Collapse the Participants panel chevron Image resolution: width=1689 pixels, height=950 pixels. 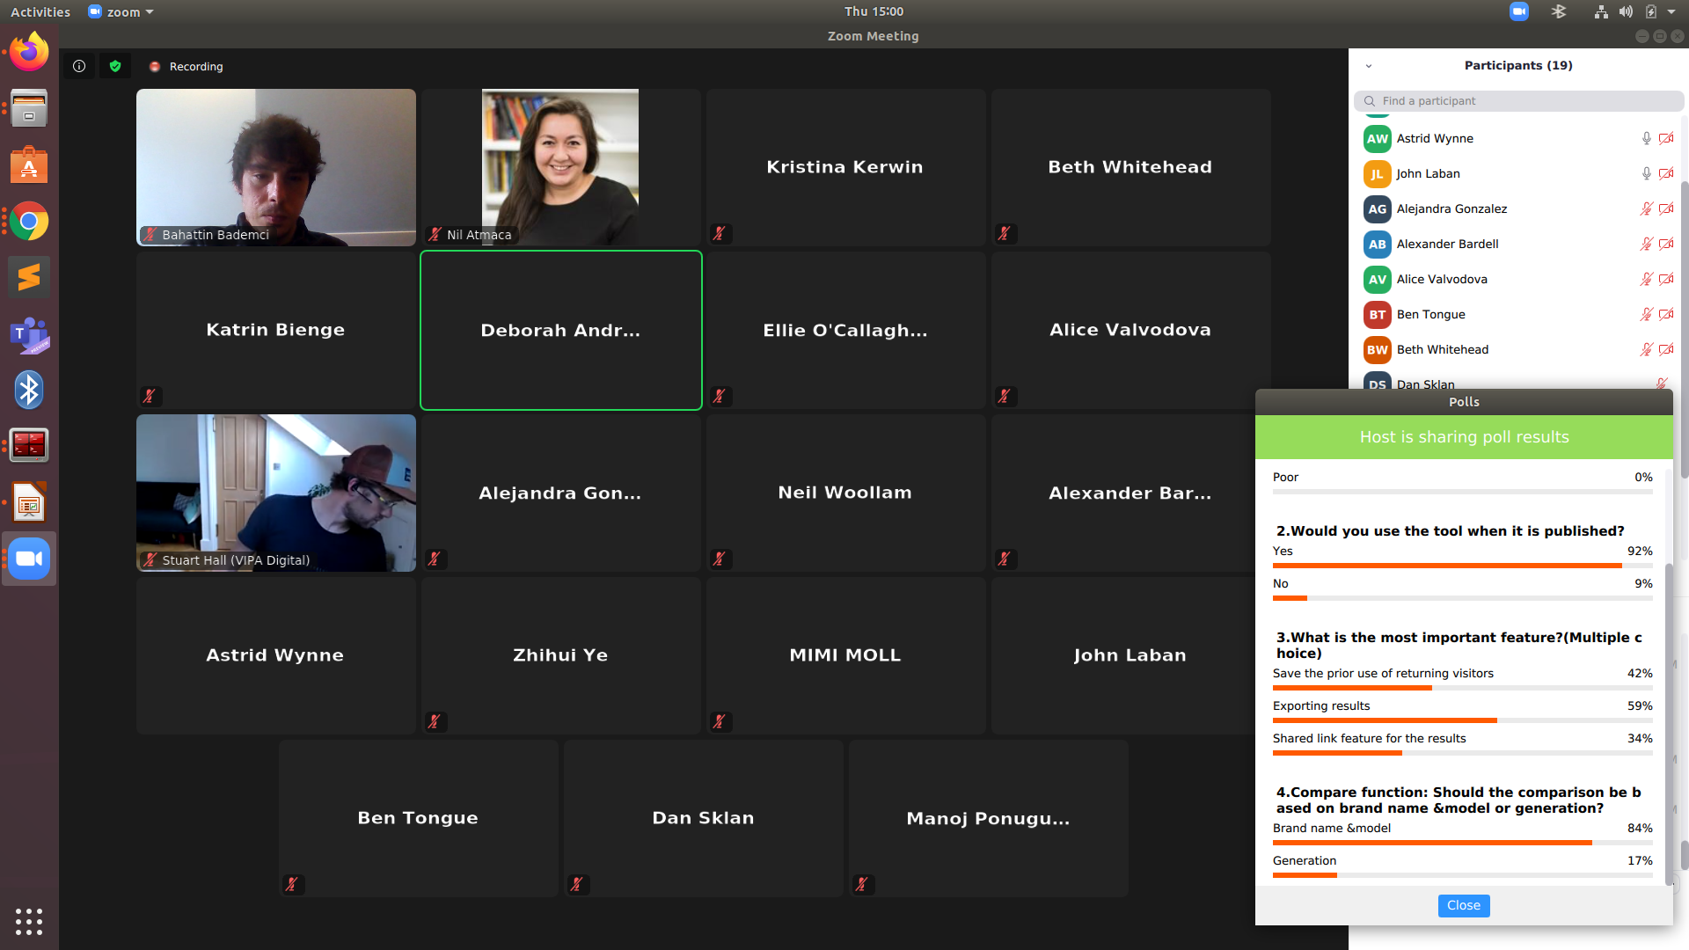pos(1368,66)
